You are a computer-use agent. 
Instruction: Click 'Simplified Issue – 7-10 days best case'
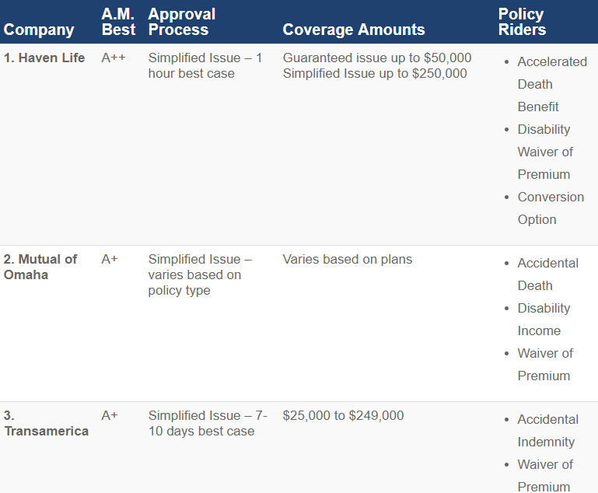pyautogui.click(x=208, y=423)
